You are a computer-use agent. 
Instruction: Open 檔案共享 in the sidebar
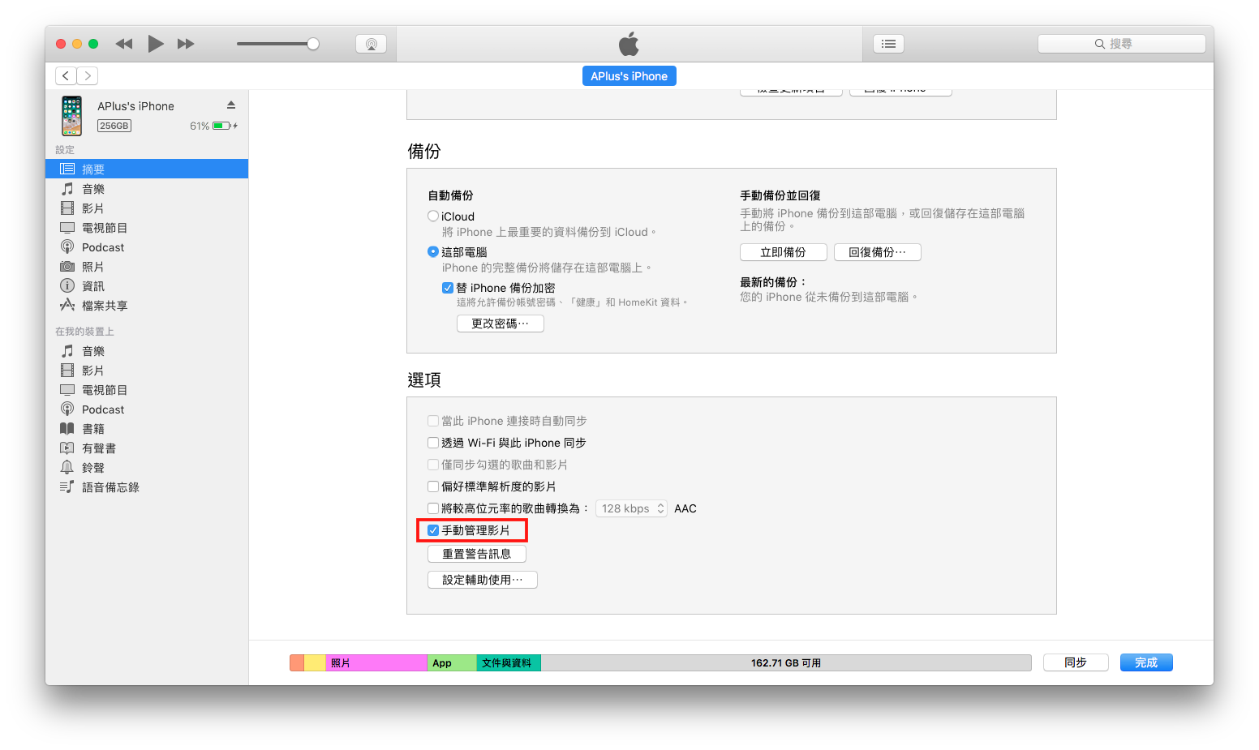(147, 306)
